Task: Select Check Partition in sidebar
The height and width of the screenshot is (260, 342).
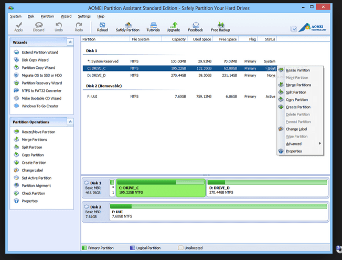Action: point(29,193)
